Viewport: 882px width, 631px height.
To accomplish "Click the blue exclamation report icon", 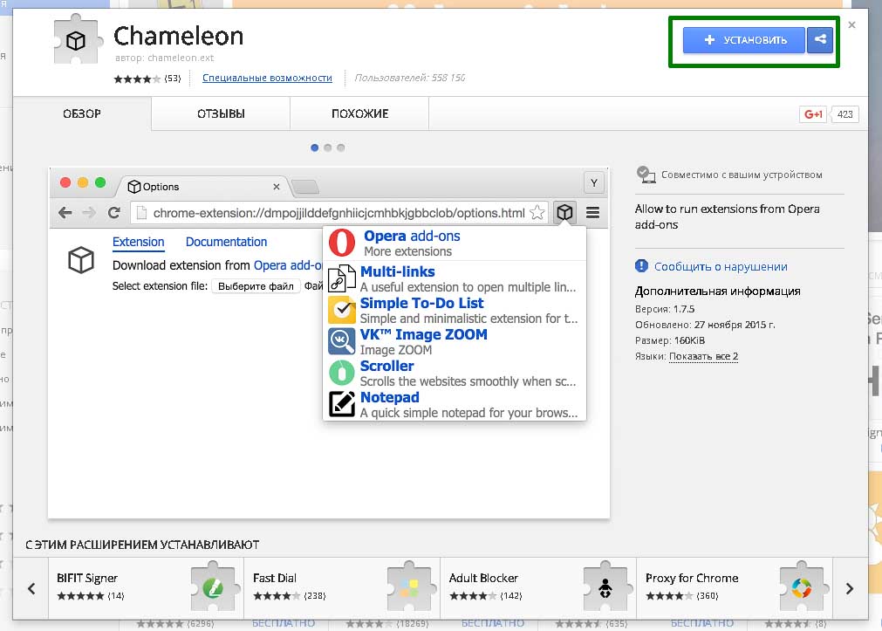I will tap(641, 265).
